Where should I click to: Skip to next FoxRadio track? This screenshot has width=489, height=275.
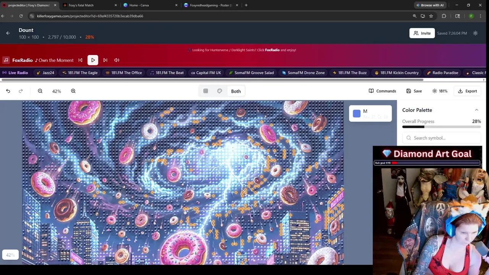click(x=105, y=60)
